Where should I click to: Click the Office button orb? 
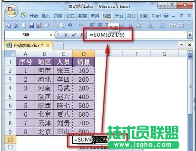12,11
